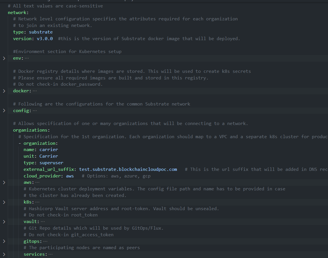Click the cloud_provider value 'aws'
This screenshot has height=258, width=328.
click(x=70, y=176)
